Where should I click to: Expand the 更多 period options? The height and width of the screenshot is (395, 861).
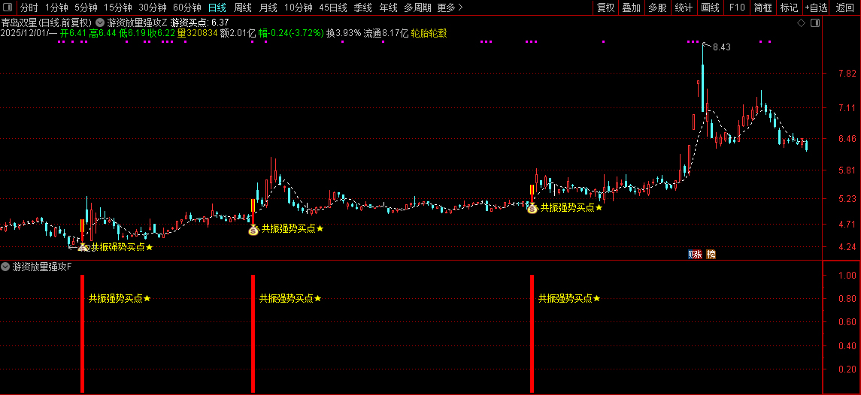coord(450,8)
